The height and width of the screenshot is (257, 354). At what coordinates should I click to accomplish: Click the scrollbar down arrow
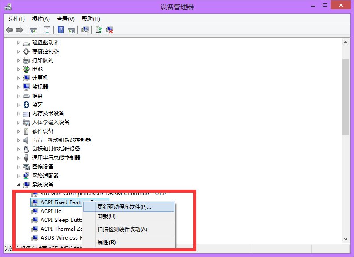pyautogui.click(x=346, y=239)
